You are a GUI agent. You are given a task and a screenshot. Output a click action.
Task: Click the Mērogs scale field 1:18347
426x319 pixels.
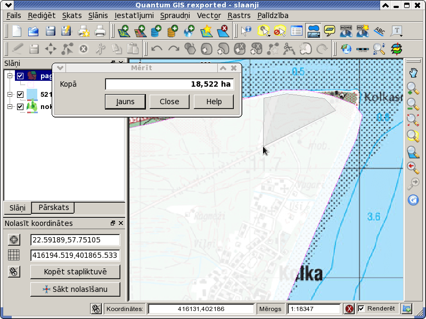(314, 309)
